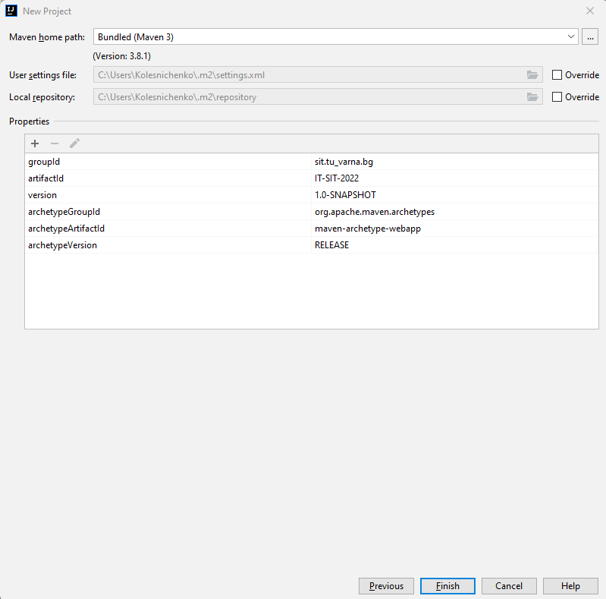Select the groupId property row
This screenshot has width=606, height=599.
312,162
